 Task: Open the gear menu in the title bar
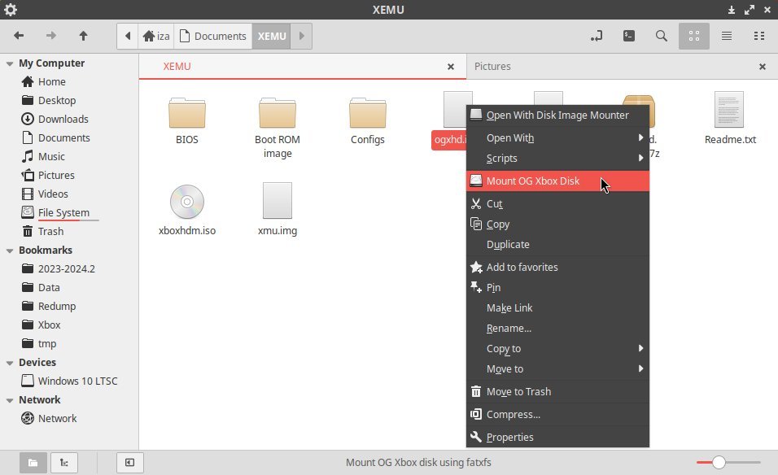(11, 10)
